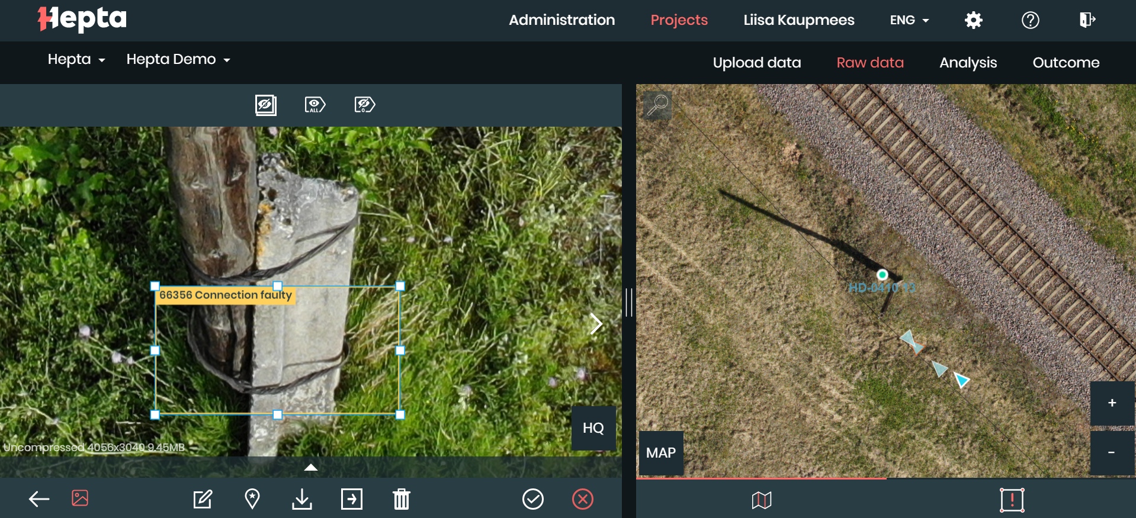This screenshot has width=1136, height=518.
Task: Toggle HQ image quality
Action: pyautogui.click(x=593, y=428)
